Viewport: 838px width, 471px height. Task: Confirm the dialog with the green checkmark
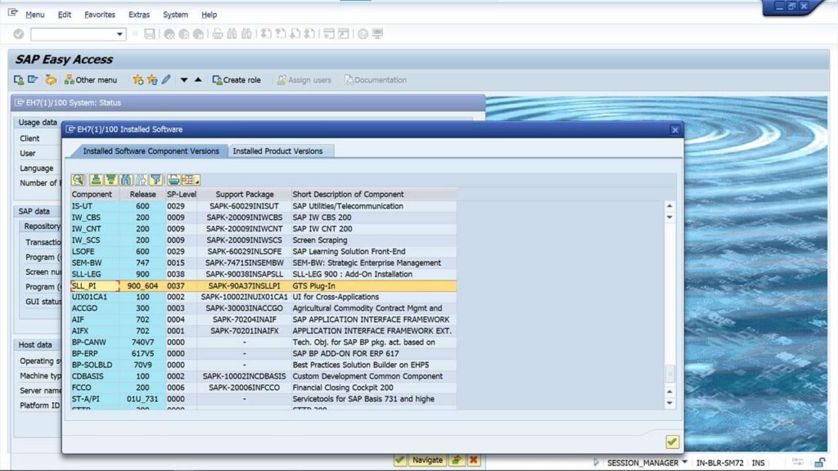pos(671,442)
